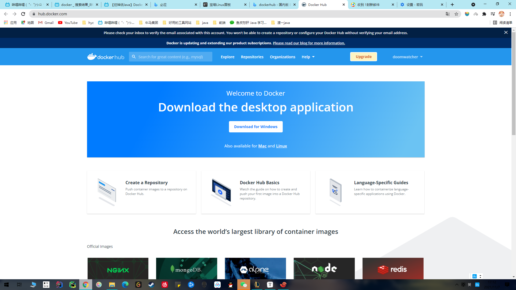Dismiss the email verification banner
The height and width of the screenshot is (290, 516).
click(x=506, y=32)
